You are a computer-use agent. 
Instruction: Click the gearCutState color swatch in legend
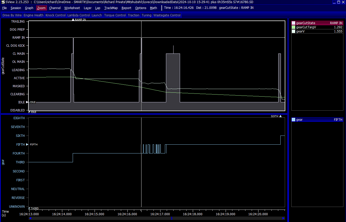tap(294, 23)
